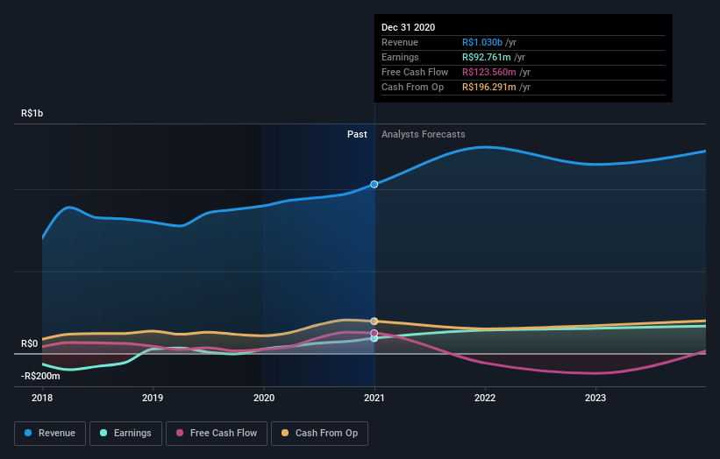
Task: Click the Analysts Forecasts label
Action: pos(424,134)
